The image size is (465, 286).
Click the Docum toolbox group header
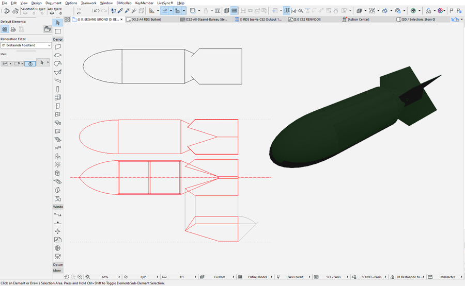pos(58,264)
